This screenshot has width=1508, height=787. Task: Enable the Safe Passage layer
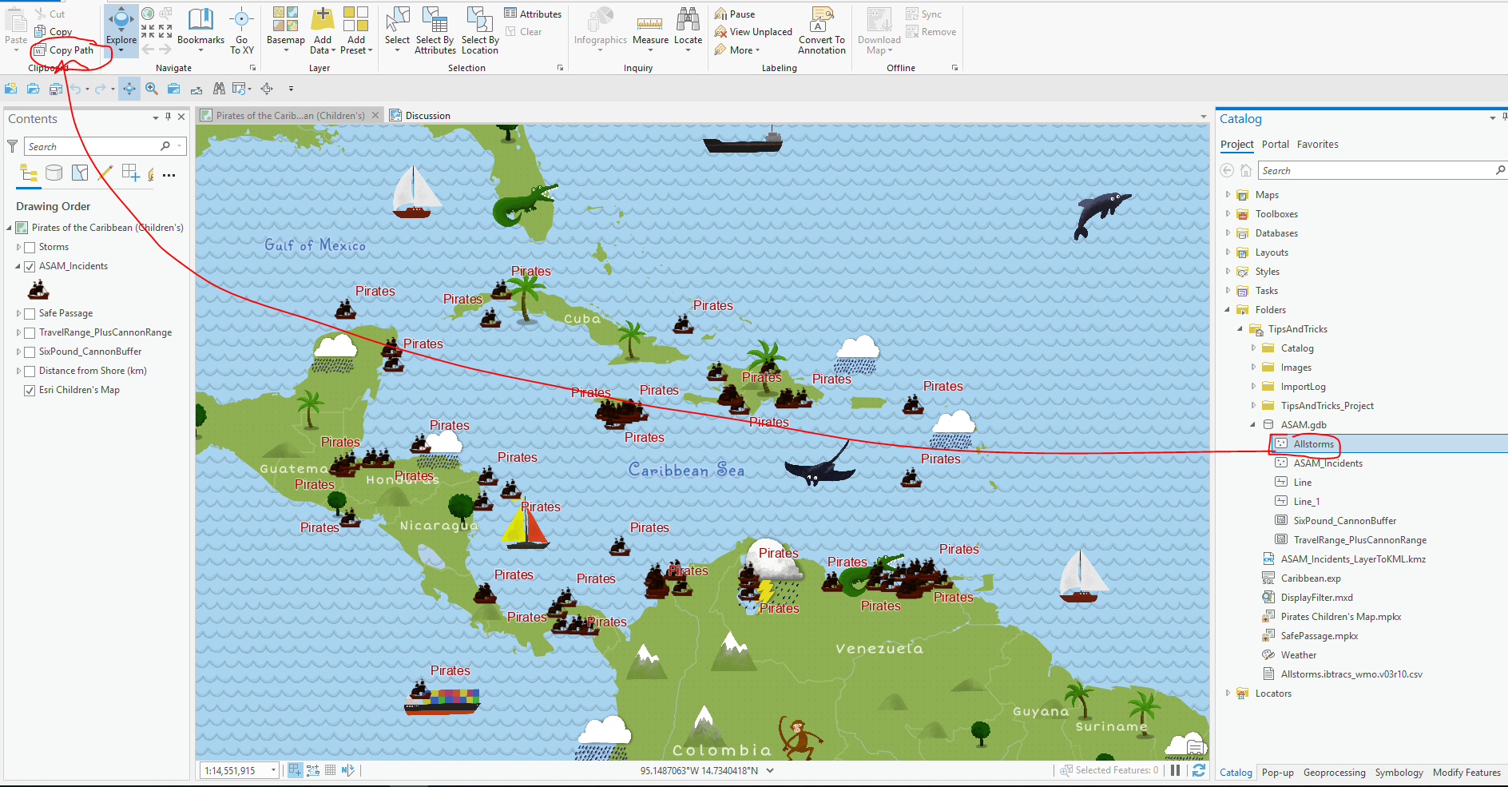(30, 314)
